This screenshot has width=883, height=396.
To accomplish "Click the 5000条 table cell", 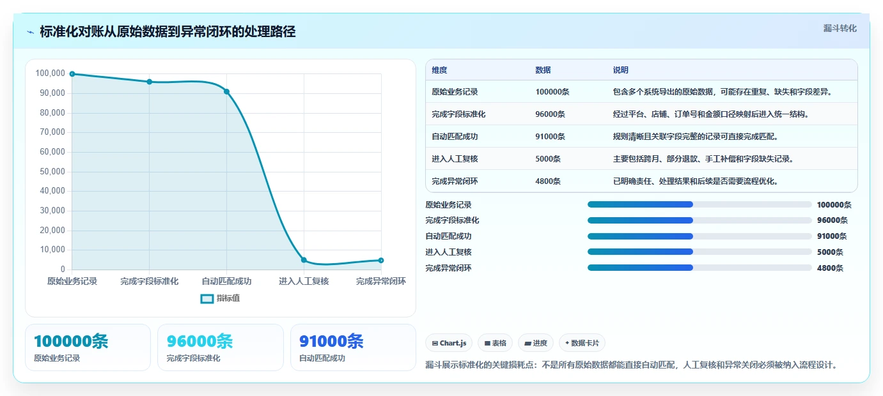I will tap(548, 159).
